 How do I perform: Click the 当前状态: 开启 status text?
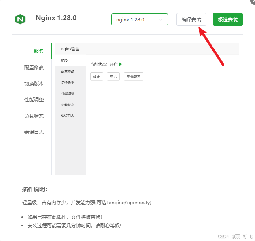click(x=104, y=64)
